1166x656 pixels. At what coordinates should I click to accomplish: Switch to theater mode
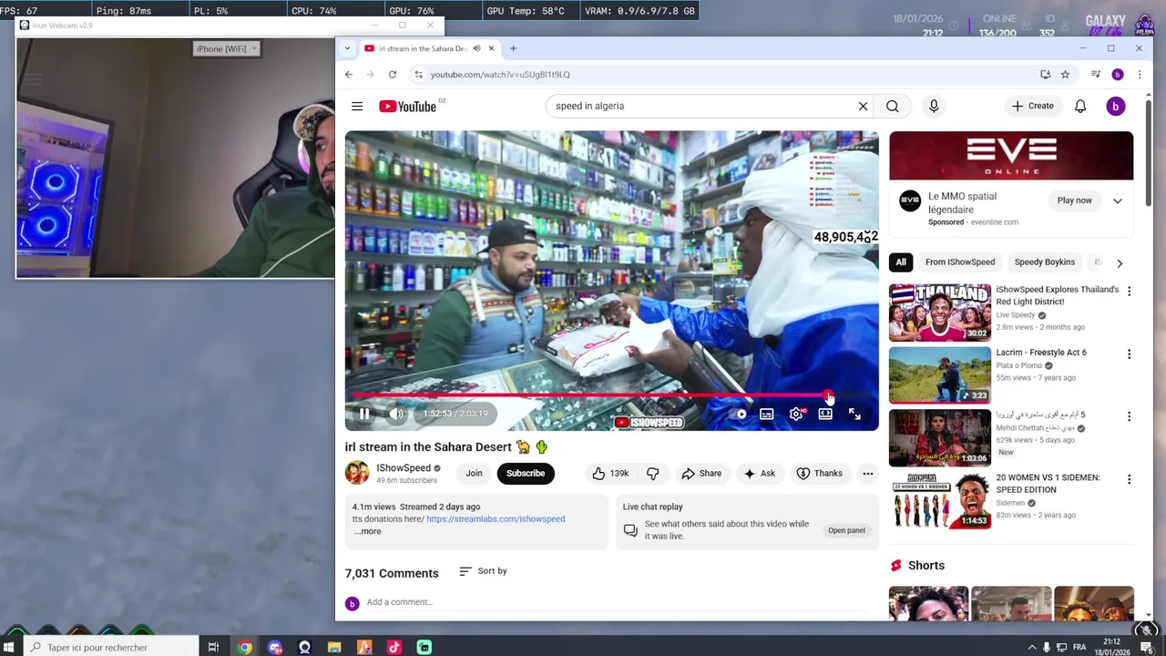coord(825,415)
